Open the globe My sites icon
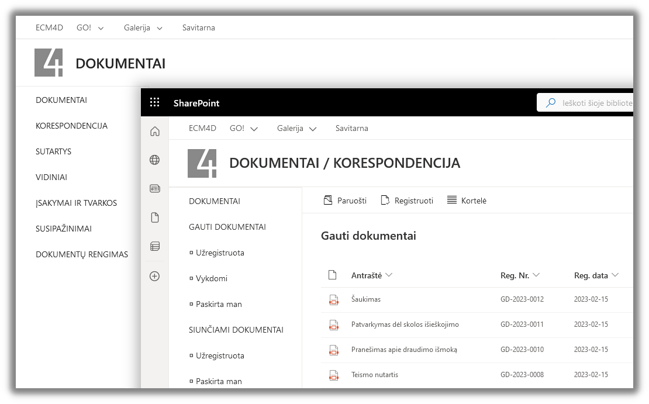Image resolution: width=649 pixels, height=404 pixels. 155,160
